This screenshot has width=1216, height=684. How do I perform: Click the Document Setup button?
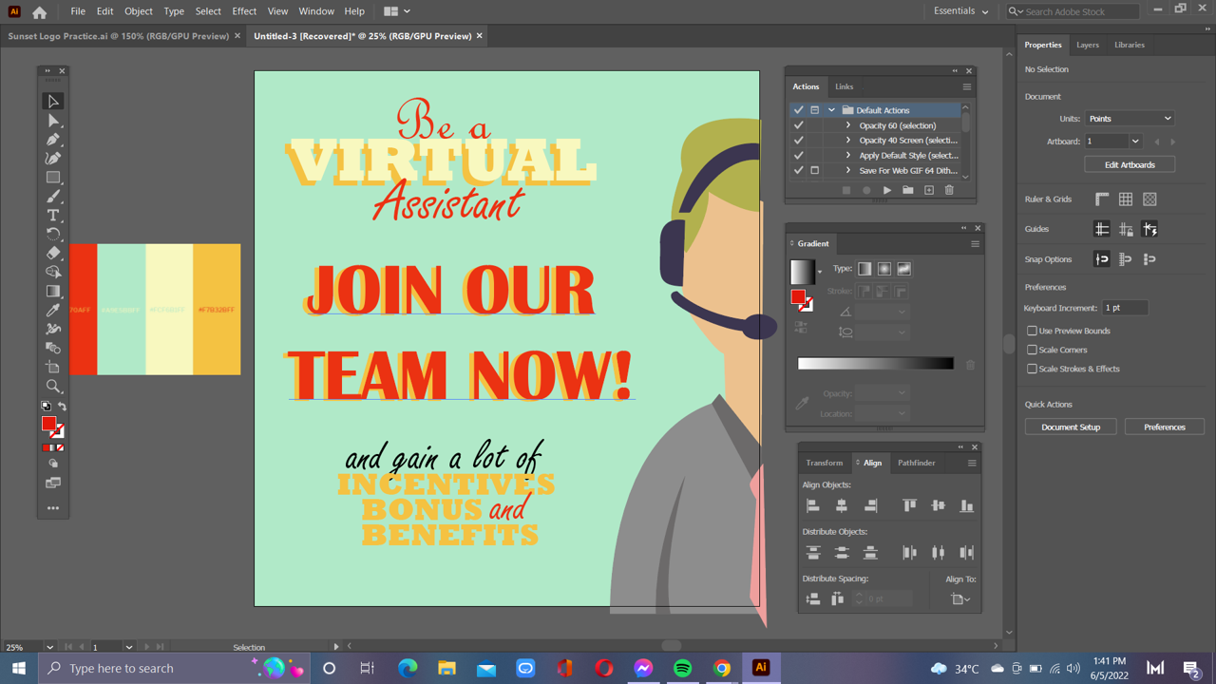[x=1071, y=427]
